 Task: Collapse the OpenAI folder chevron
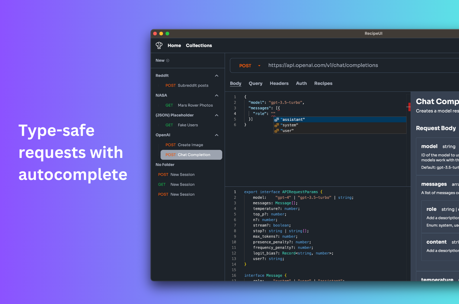pos(217,135)
